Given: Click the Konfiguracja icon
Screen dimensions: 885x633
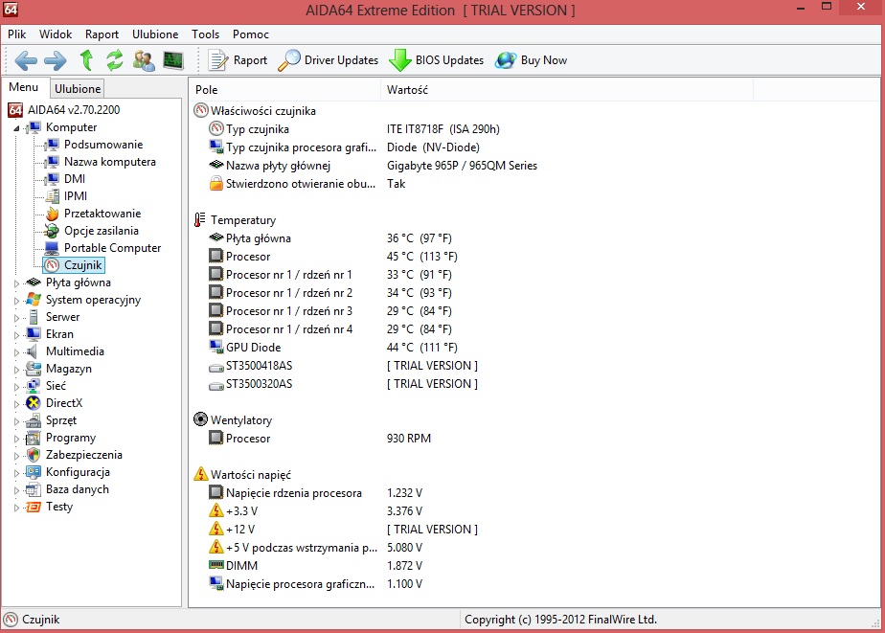Looking at the screenshot, I should coord(34,472).
